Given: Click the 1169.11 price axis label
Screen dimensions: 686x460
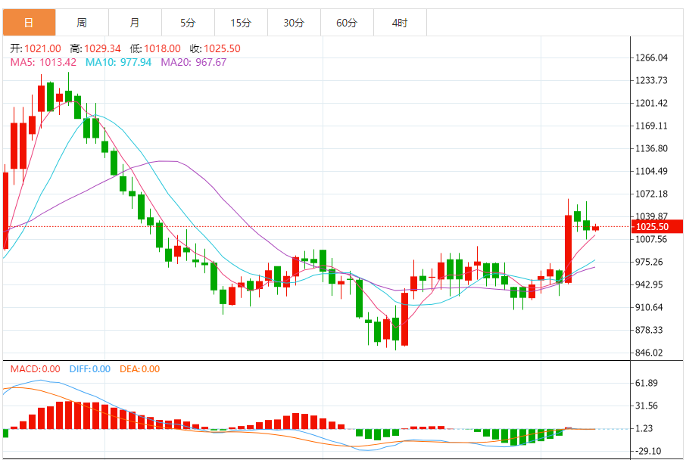Looking at the screenshot, I should (x=651, y=126).
